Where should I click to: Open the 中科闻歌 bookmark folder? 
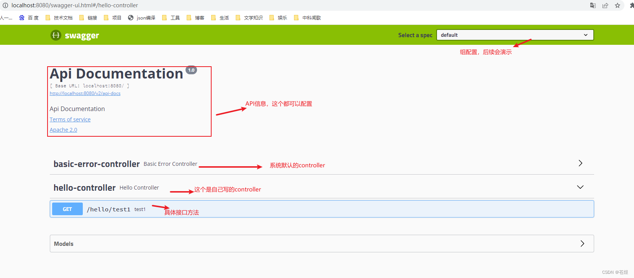[x=307, y=18]
